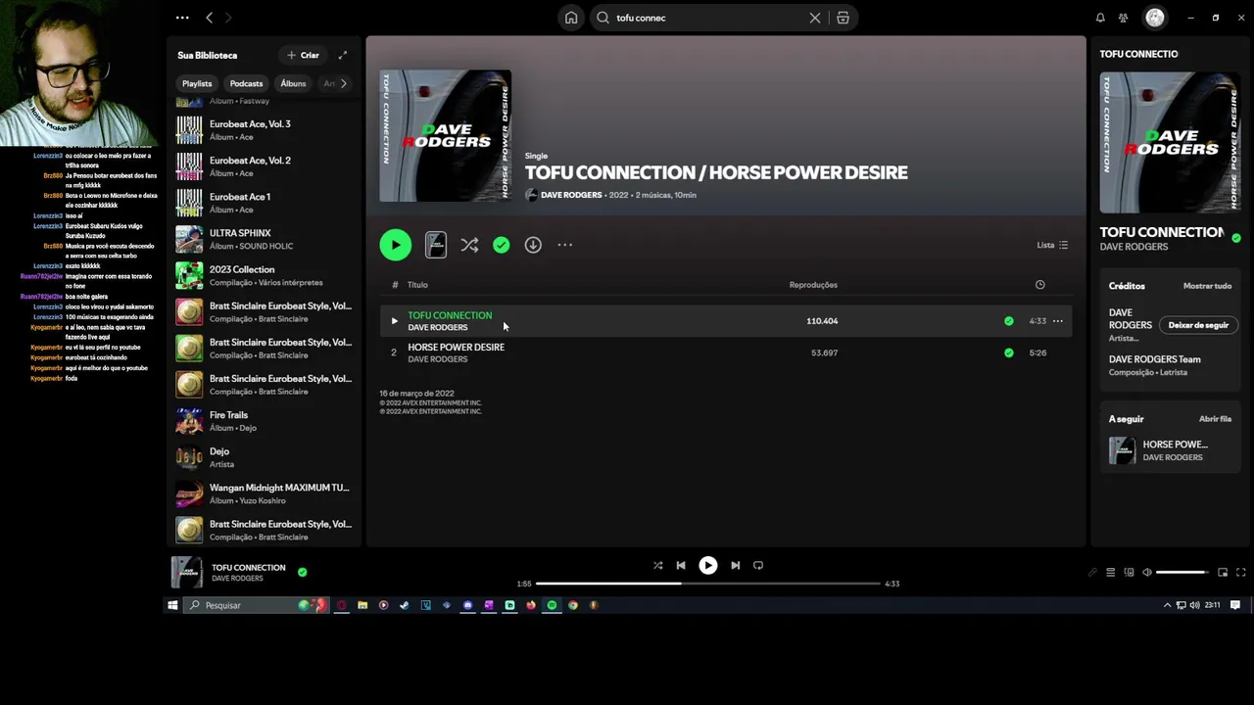Select HORSE POWER DESIRE track title
1254x705 pixels.
click(456, 347)
